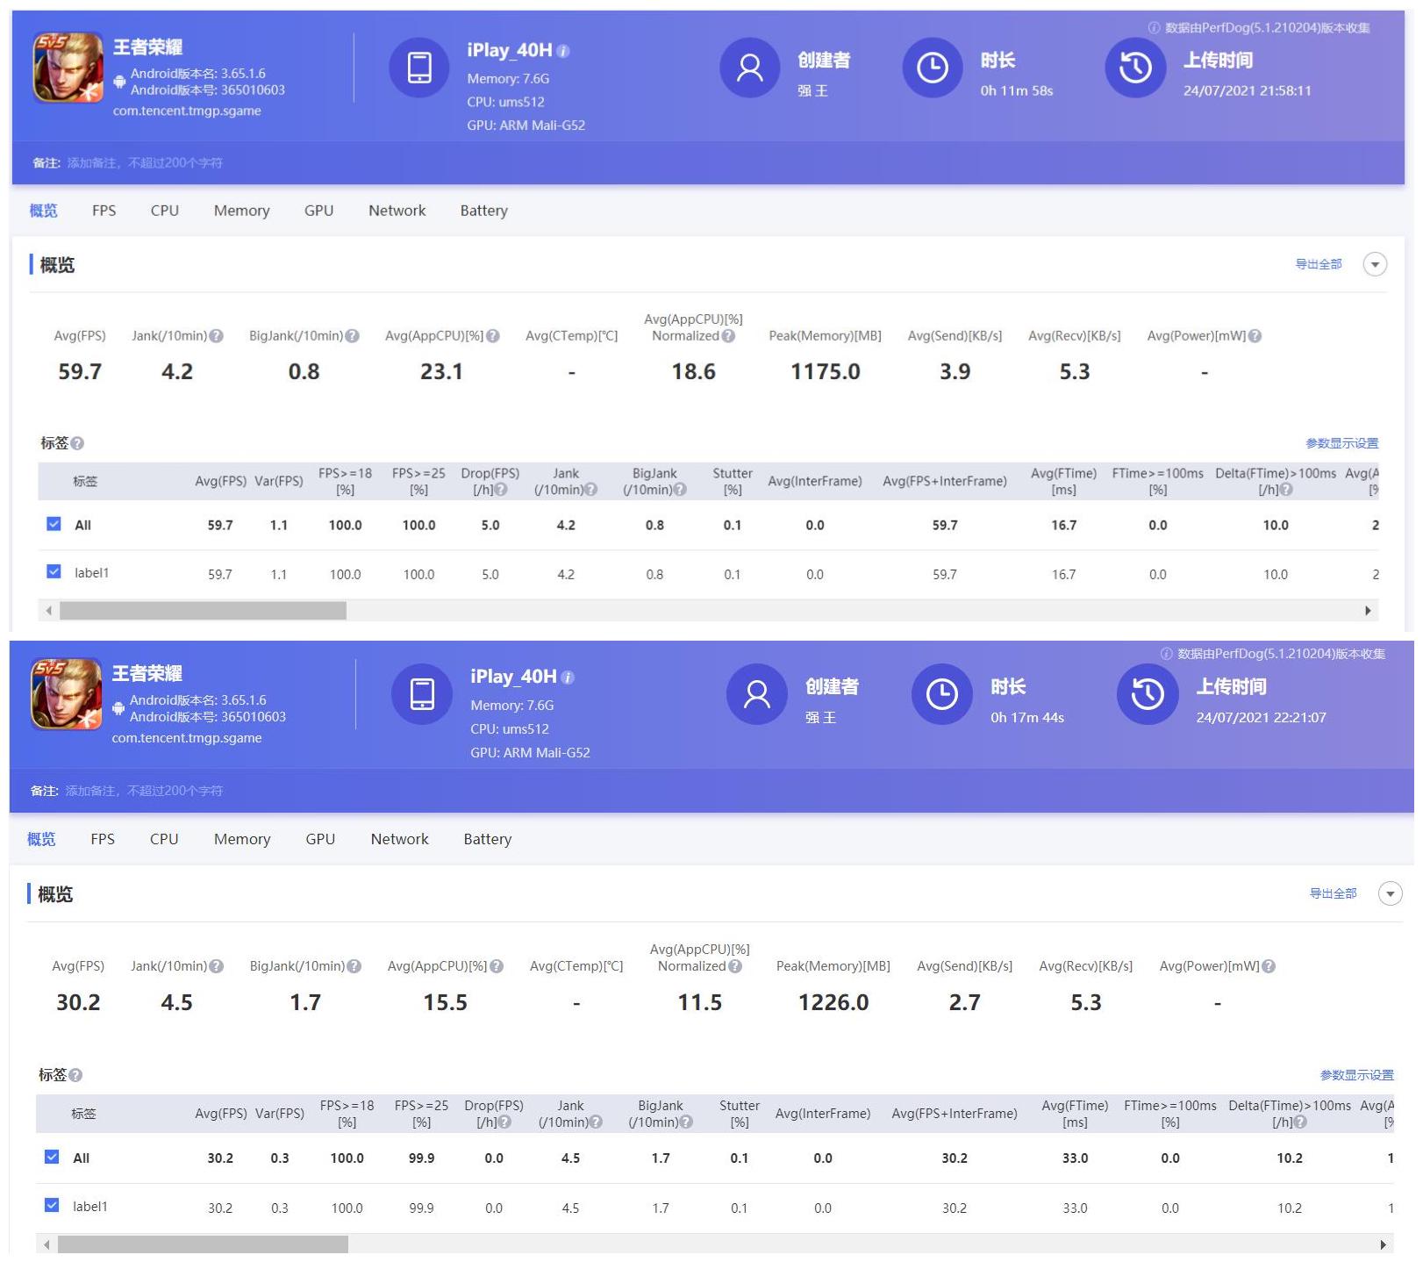This screenshot has height=1262, width=1423.
Task: Open the Network tab in the 17m 44s report
Action: click(x=399, y=839)
